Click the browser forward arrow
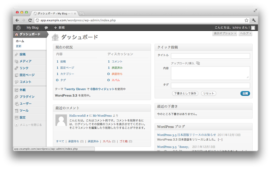271x169 pixels. point(23,20)
